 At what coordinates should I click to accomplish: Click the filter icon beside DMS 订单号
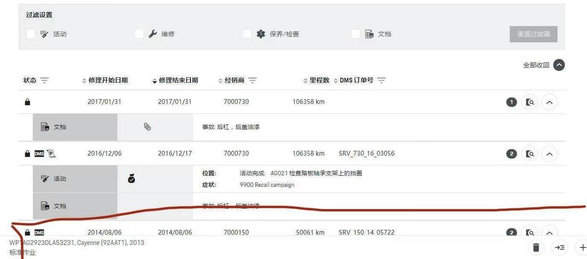click(x=382, y=80)
